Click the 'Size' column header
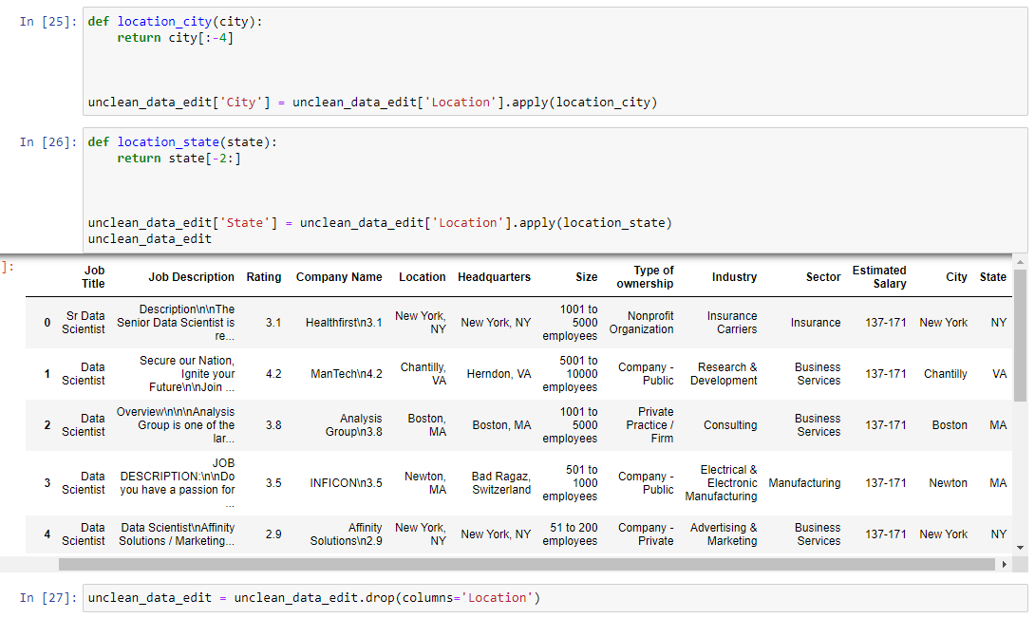 (x=586, y=277)
